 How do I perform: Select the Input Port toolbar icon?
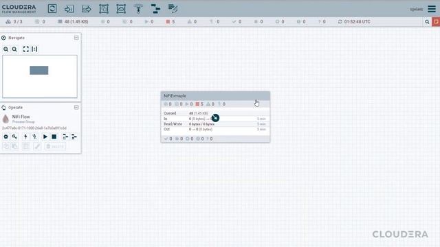69,9
